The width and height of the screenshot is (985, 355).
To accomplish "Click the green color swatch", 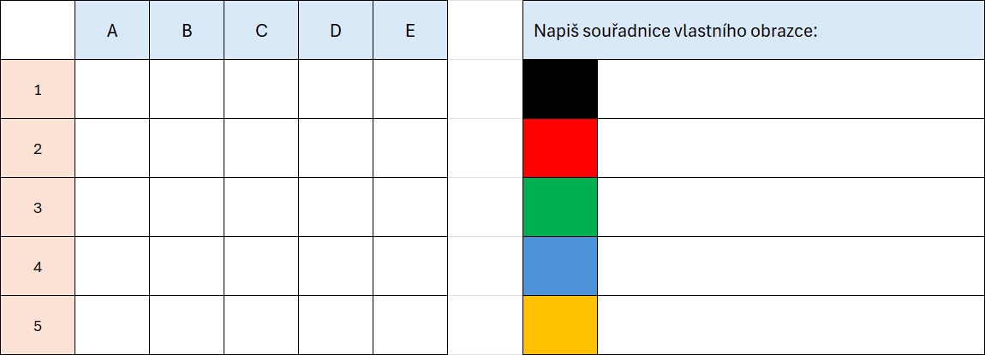I will coord(560,207).
